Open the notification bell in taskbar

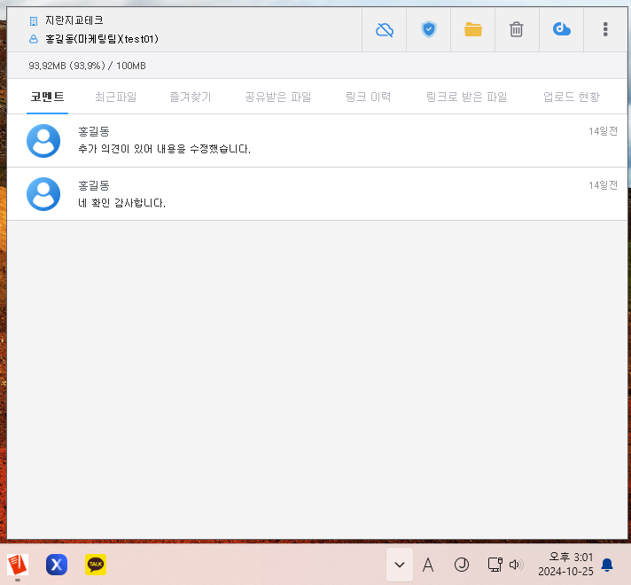pyautogui.click(x=607, y=565)
